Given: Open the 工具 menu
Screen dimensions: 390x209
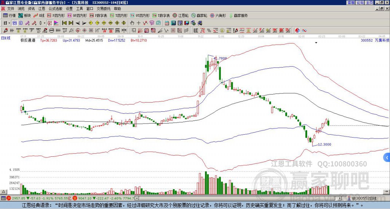Looking at the screenshot, I should pyautogui.click(x=79, y=9).
